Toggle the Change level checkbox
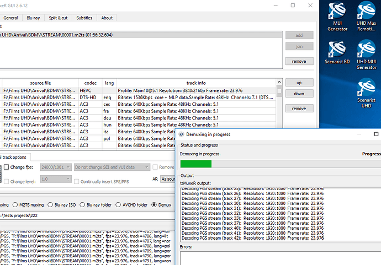Viewport: 381px width, 265px height. click(7, 182)
